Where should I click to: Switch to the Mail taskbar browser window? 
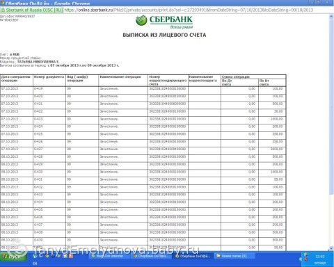tap(109, 256)
